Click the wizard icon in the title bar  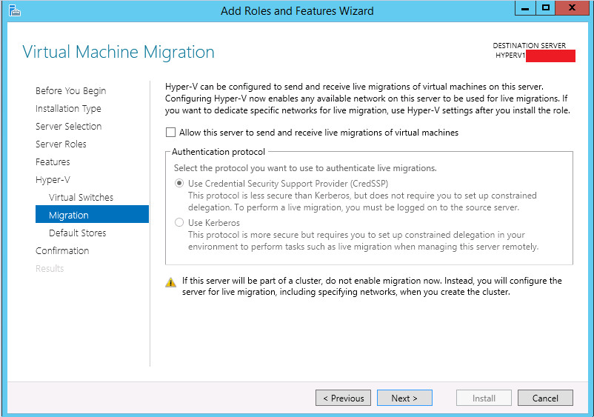(14, 10)
